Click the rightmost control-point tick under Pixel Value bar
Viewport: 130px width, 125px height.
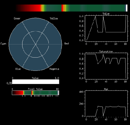pos(58,96)
